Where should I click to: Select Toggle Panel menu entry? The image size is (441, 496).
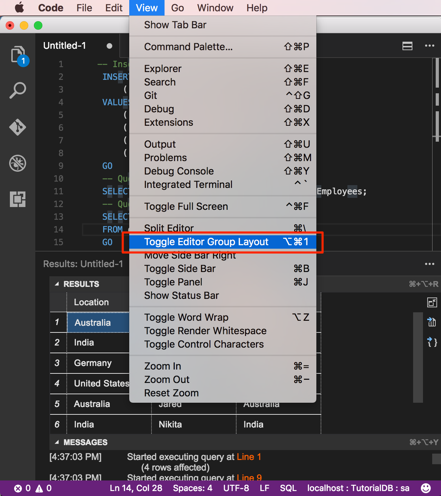(x=173, y=282)
